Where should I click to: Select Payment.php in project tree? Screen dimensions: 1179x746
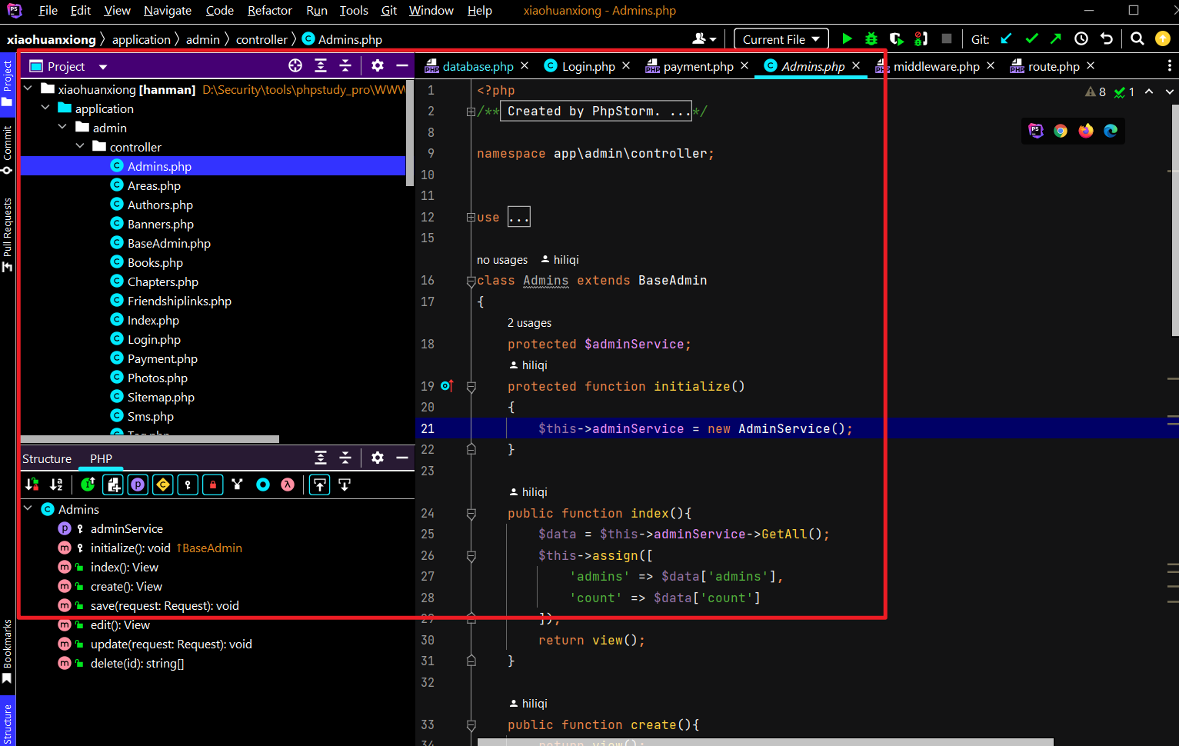162,358
